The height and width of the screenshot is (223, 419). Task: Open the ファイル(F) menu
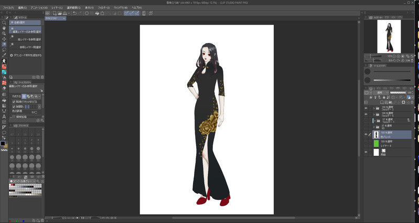(8, 8)
